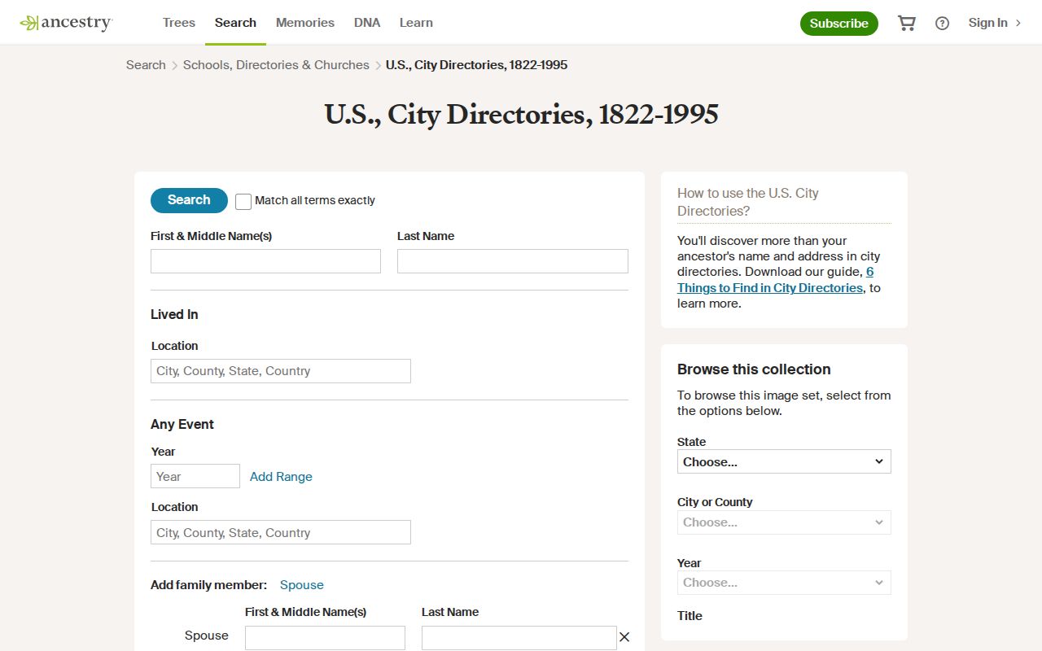Screen dimensions: 1042x651
Task: Click the Title label in Browse panel
Action: (690, 616)
